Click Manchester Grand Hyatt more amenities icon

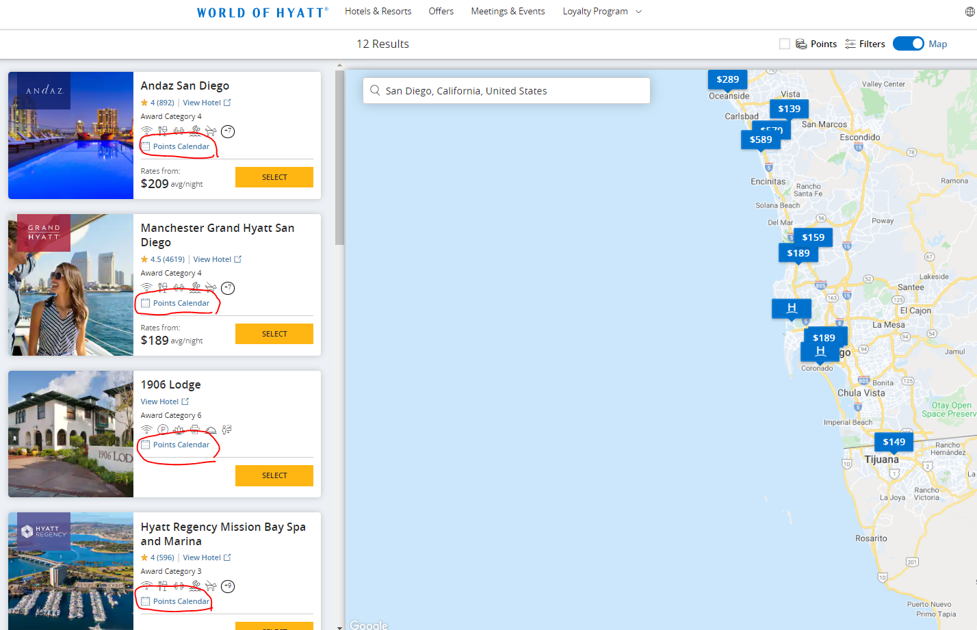pyautogui.click(x=228, y=288)
